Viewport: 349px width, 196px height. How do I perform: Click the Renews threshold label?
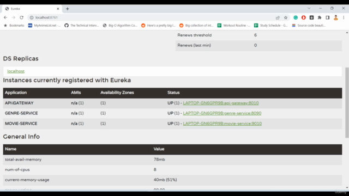195,35
